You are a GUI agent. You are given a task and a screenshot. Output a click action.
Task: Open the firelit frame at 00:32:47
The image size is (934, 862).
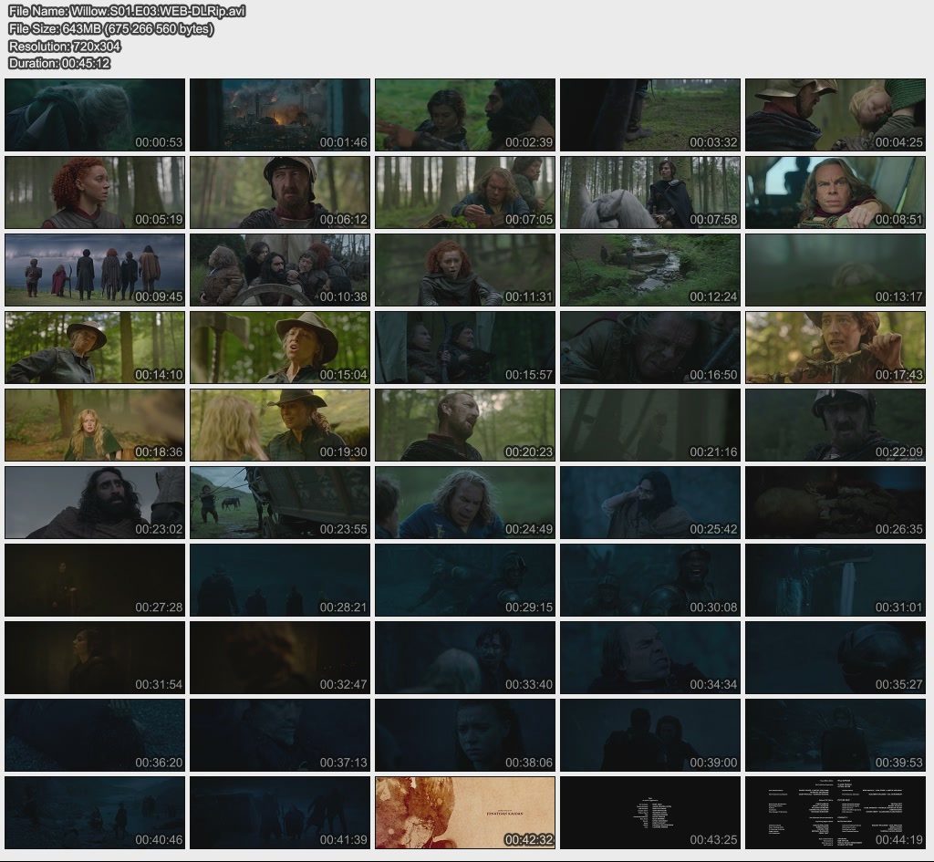(x=280, y=658)
